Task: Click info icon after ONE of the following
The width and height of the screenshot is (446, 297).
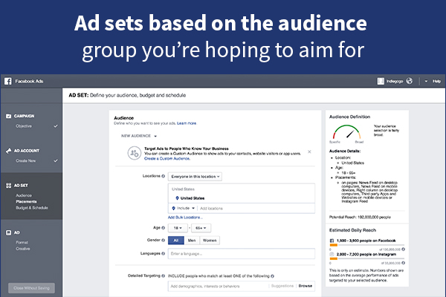Action: (273, 276)
